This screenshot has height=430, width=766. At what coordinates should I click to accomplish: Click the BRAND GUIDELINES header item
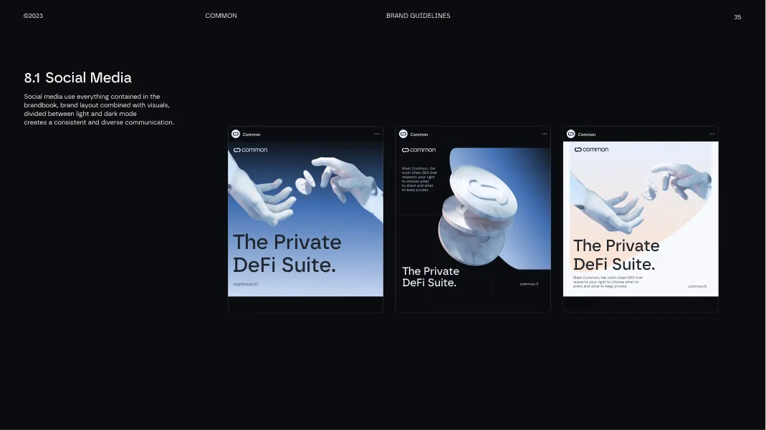coord(418,15)
